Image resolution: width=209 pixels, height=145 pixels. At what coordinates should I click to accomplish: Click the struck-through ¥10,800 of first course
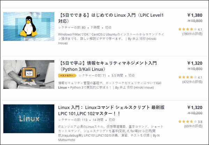(195, 21)
